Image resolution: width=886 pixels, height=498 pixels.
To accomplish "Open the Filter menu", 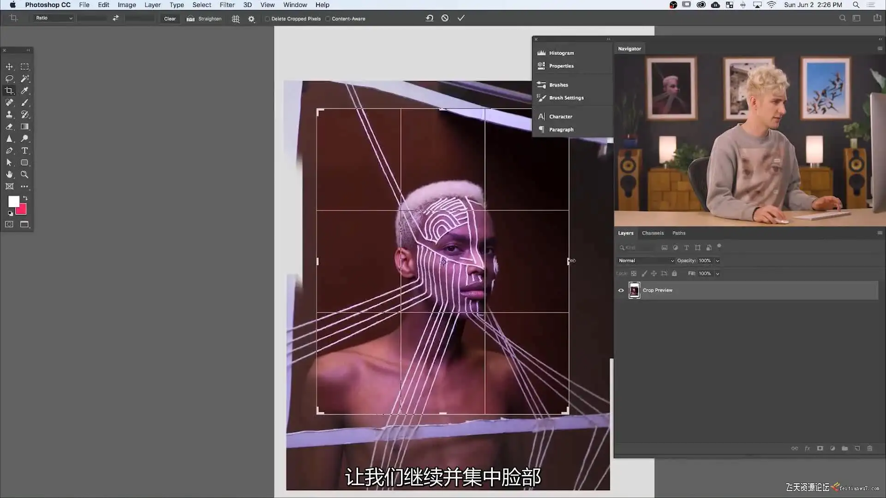I will 227,5.
